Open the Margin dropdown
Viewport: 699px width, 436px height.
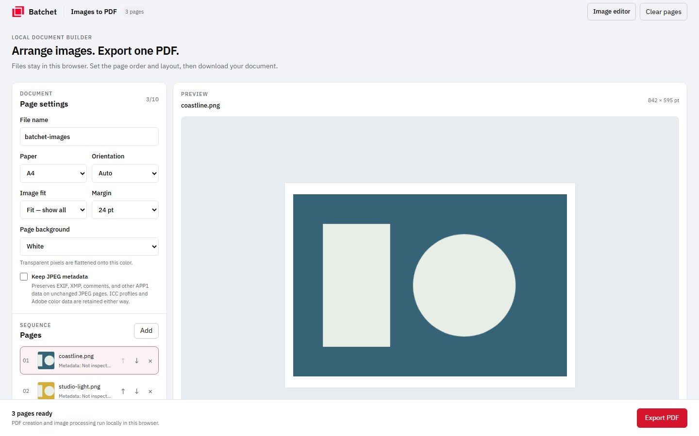coord(125,210)
